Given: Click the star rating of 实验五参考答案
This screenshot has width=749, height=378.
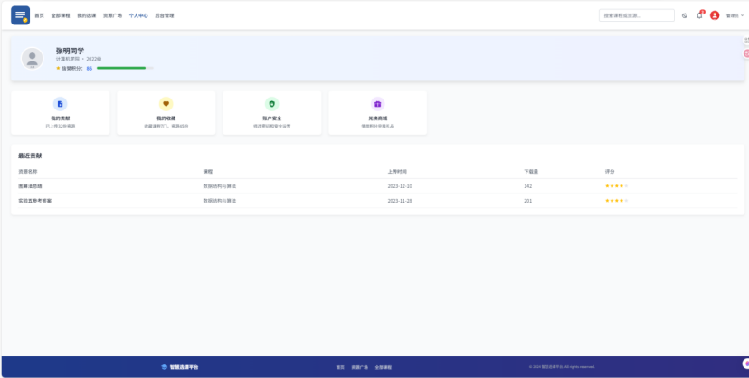Looking at the screenshot, I should (617, 201).
